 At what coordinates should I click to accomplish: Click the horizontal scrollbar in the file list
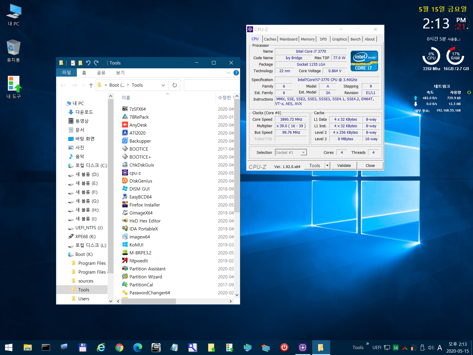(148, 301)
